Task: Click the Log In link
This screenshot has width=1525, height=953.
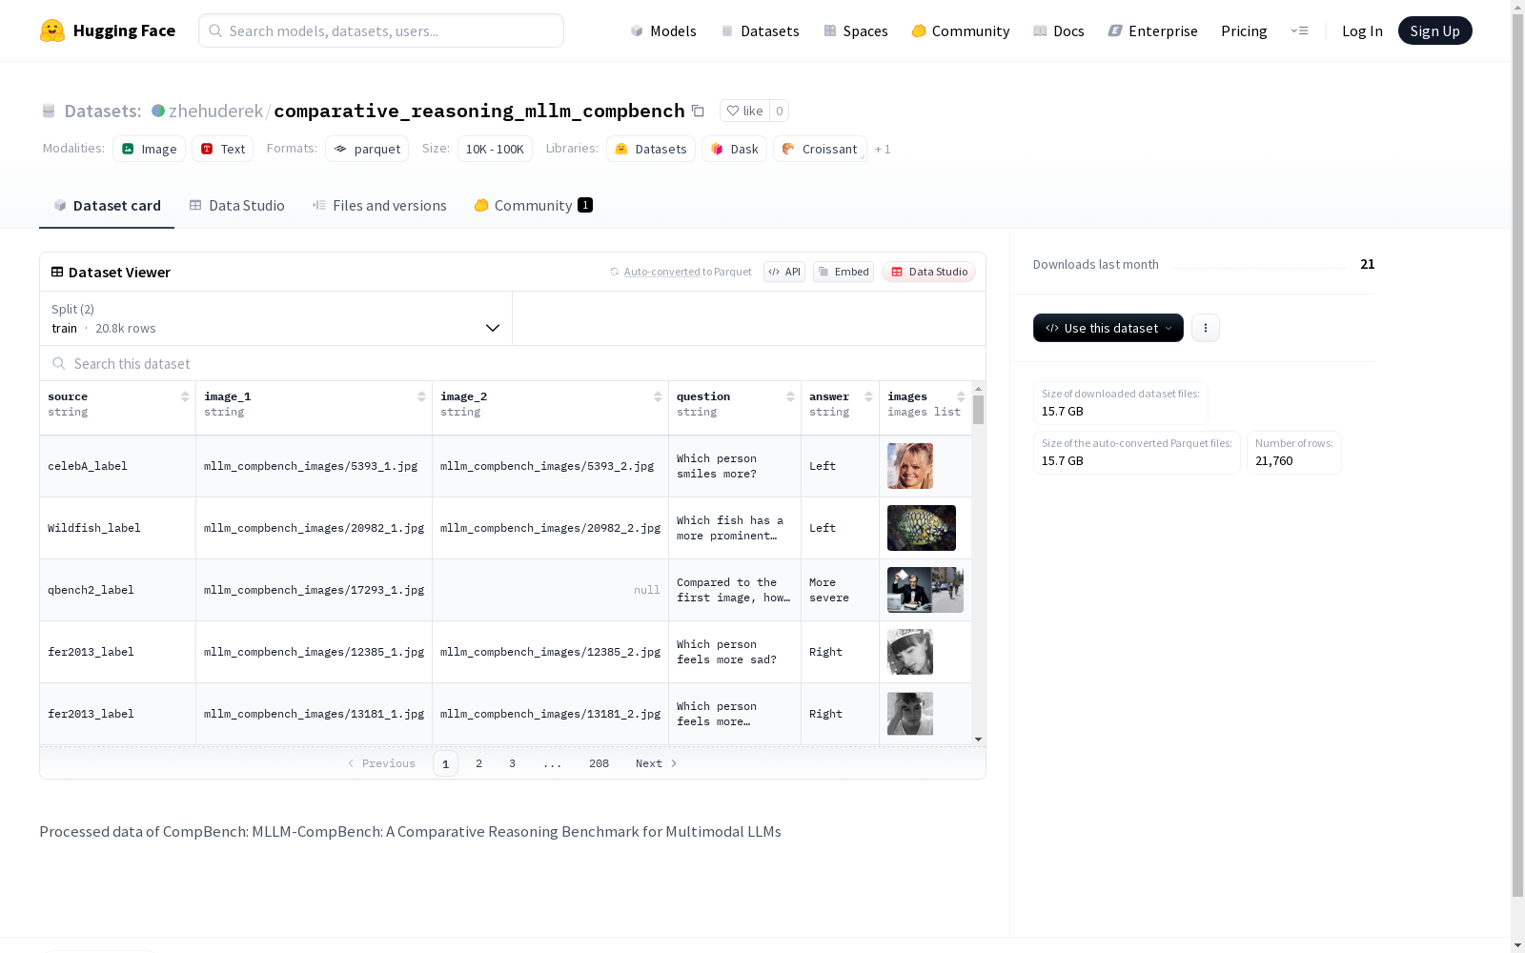Action: click(x=1362, y=30)
